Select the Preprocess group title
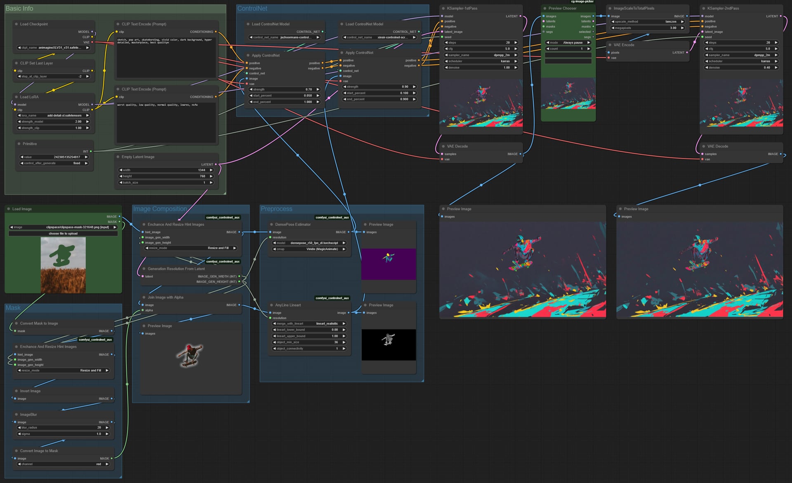Image resolution: width=792 pixels, height=483 pixels. pos(276,209)
